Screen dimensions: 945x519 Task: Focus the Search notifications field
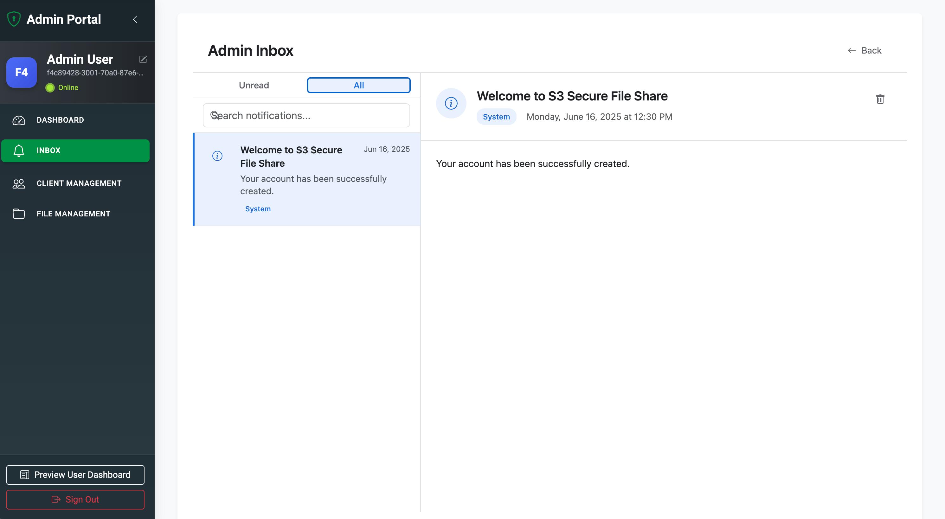click(312, 116)
